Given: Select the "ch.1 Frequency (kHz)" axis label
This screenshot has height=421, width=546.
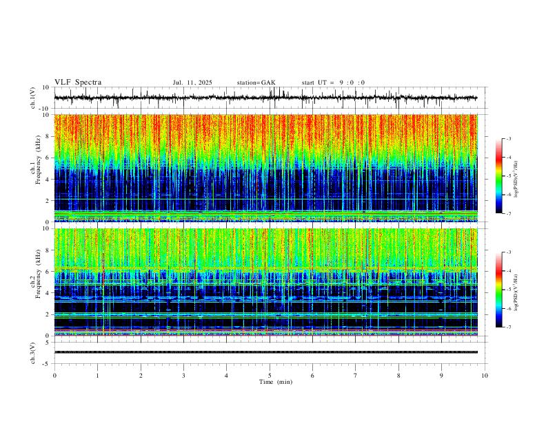Looking at the screenshot, I should tap(35, 159).
